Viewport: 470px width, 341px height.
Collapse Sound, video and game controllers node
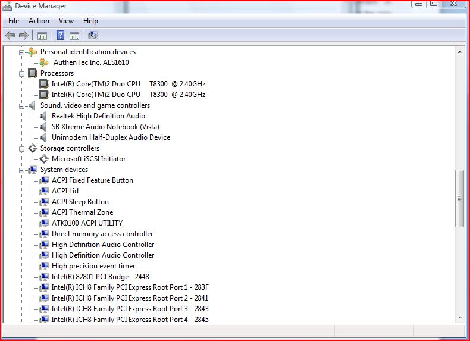[x=21, y=106]
